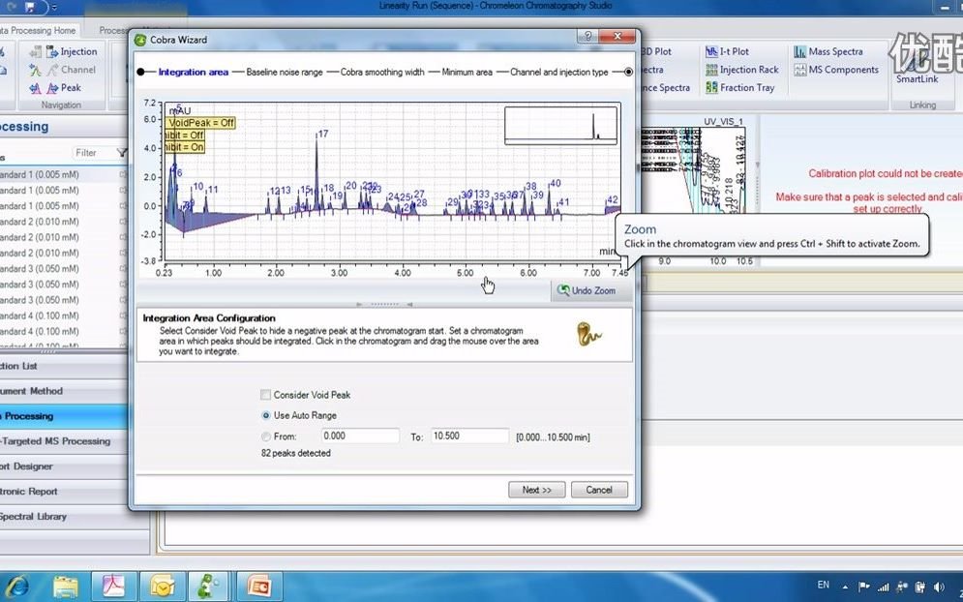Open the help icon in the Cobra Wizard
The image size is (963, 602).
tap(587, 36)
